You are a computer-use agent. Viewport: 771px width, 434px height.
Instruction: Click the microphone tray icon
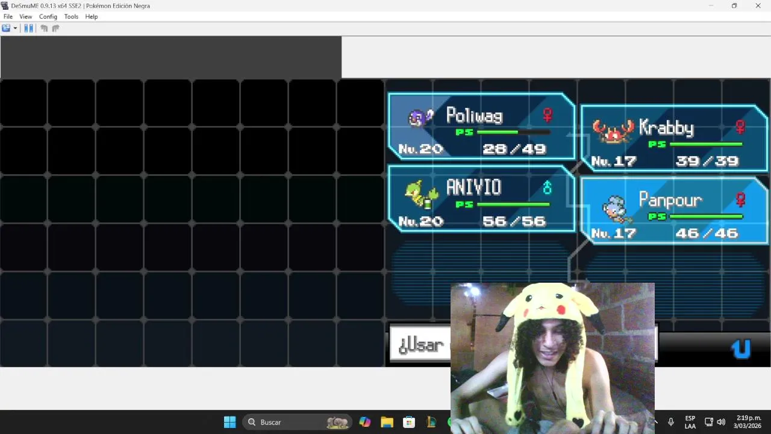(670, 422)
